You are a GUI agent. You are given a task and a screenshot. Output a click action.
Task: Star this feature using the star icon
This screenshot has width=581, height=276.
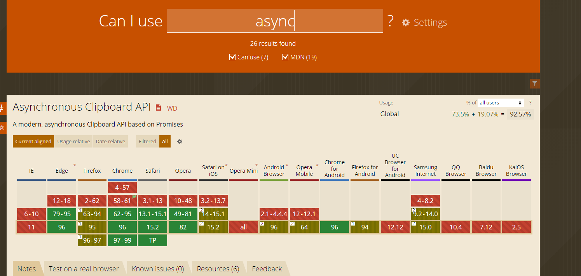tap(2, 127)
